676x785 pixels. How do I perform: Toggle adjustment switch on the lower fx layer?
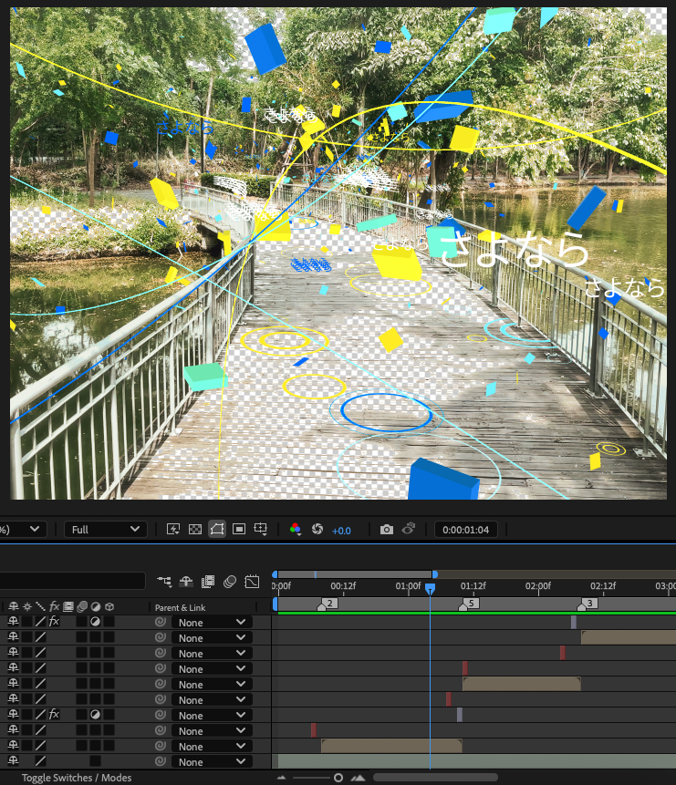pyautogui.click(x=95, y=715)
